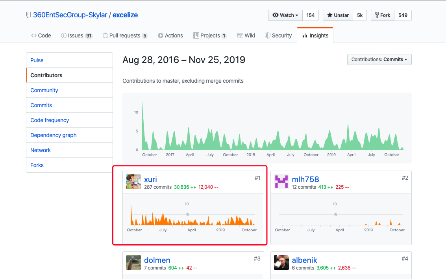Open Contributions: Commits dropdown
The height and width of the screenshot is (279, 446).
[379, 60]
